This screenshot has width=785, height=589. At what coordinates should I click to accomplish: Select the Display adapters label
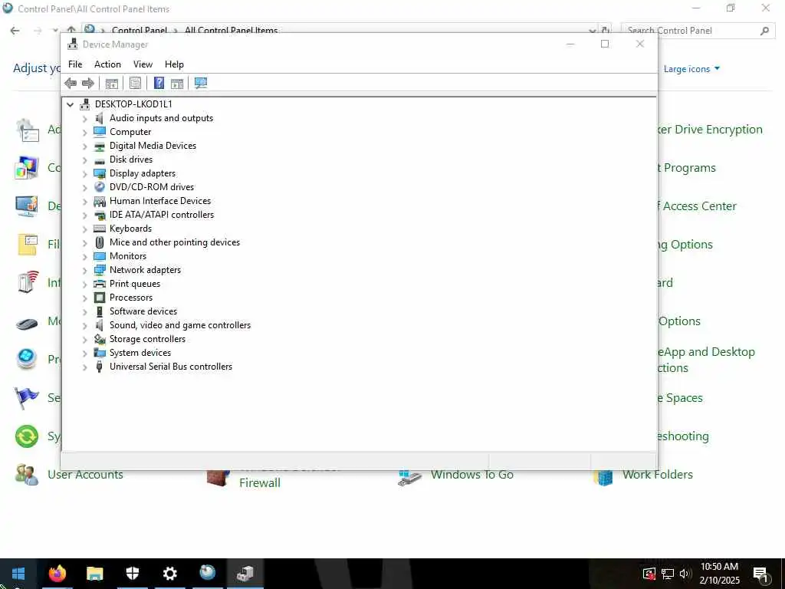(x=143, y=173)
